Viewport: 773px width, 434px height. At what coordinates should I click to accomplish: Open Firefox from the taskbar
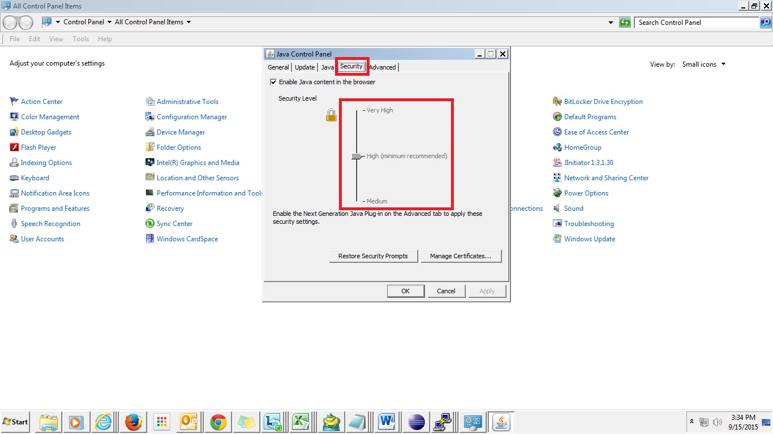tap(133, 422)
